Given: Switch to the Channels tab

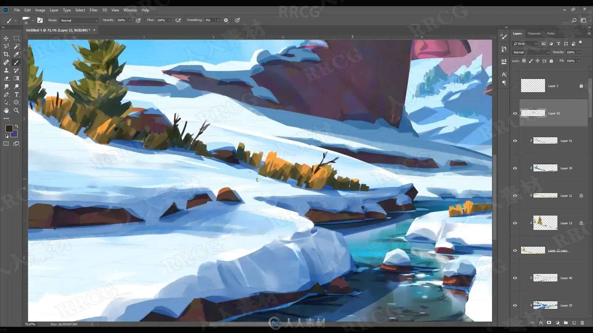Looking at the screenshot, I should [534, 33].
